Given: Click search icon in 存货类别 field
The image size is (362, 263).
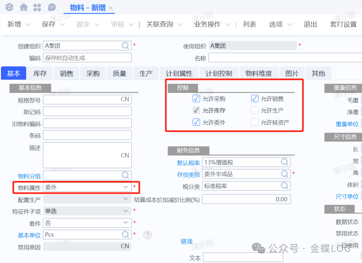Looking at the screenshot, I should coord(285,174).
